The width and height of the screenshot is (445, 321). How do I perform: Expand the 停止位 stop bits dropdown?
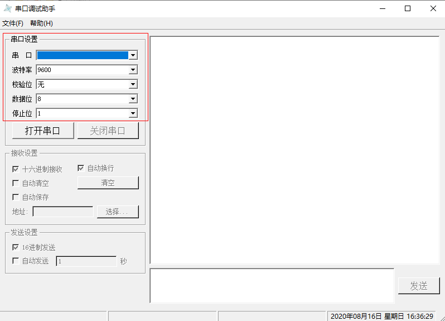tap(133, 113)
